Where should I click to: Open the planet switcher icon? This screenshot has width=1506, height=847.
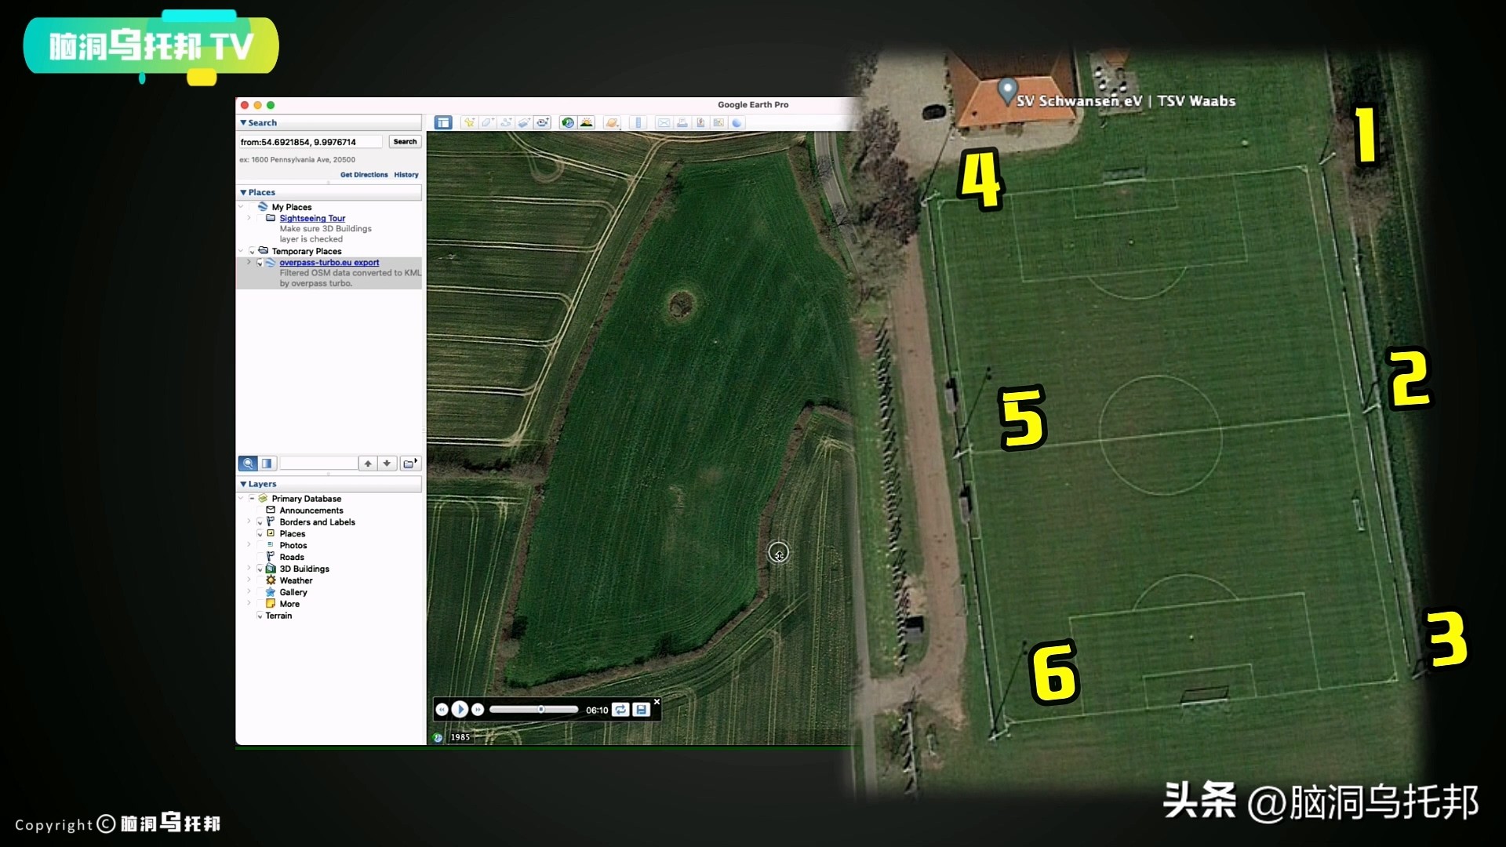[613, 122]
